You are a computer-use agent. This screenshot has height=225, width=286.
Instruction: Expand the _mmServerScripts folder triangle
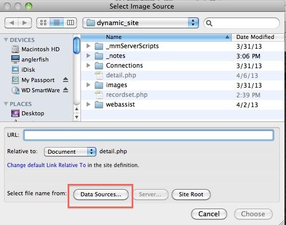89,46
